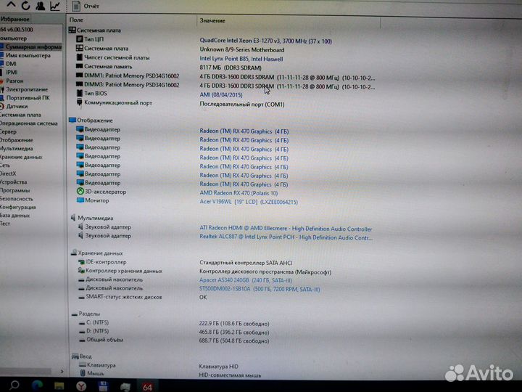Click the Тип ЦП row icon
The height and width of the screenshot is (392, 522).
tap(79, 39)
